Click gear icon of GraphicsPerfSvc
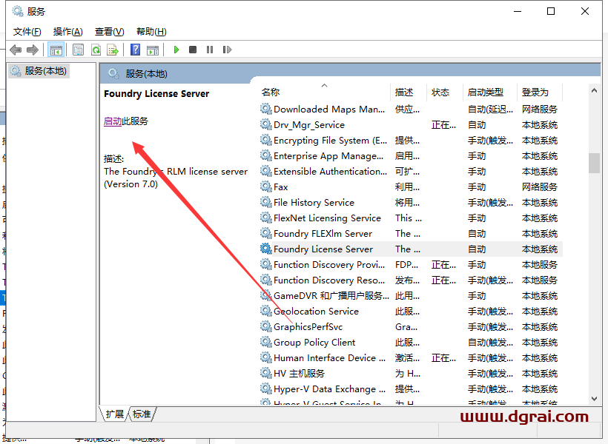 point(265,326)
